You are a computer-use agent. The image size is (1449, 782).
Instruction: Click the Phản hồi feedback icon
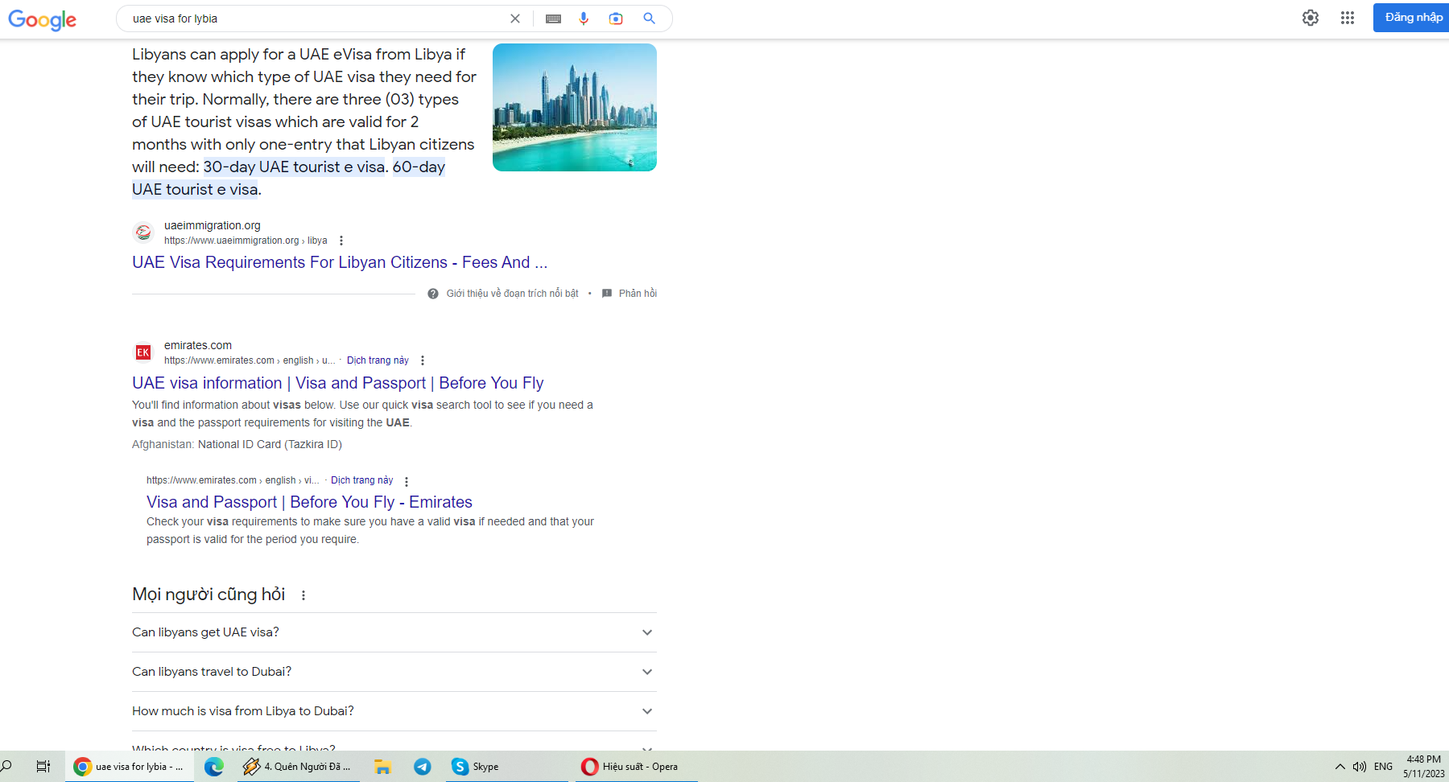pos(607,294)
